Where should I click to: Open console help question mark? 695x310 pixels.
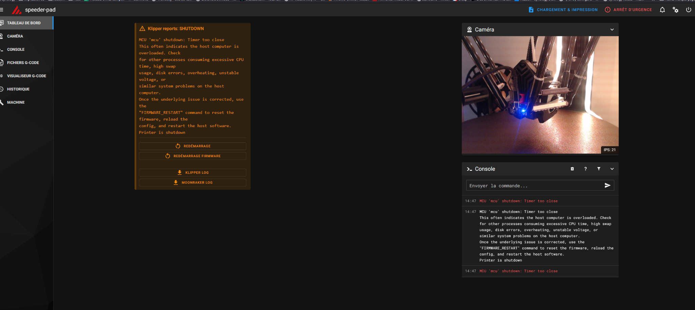coord(585,169)
